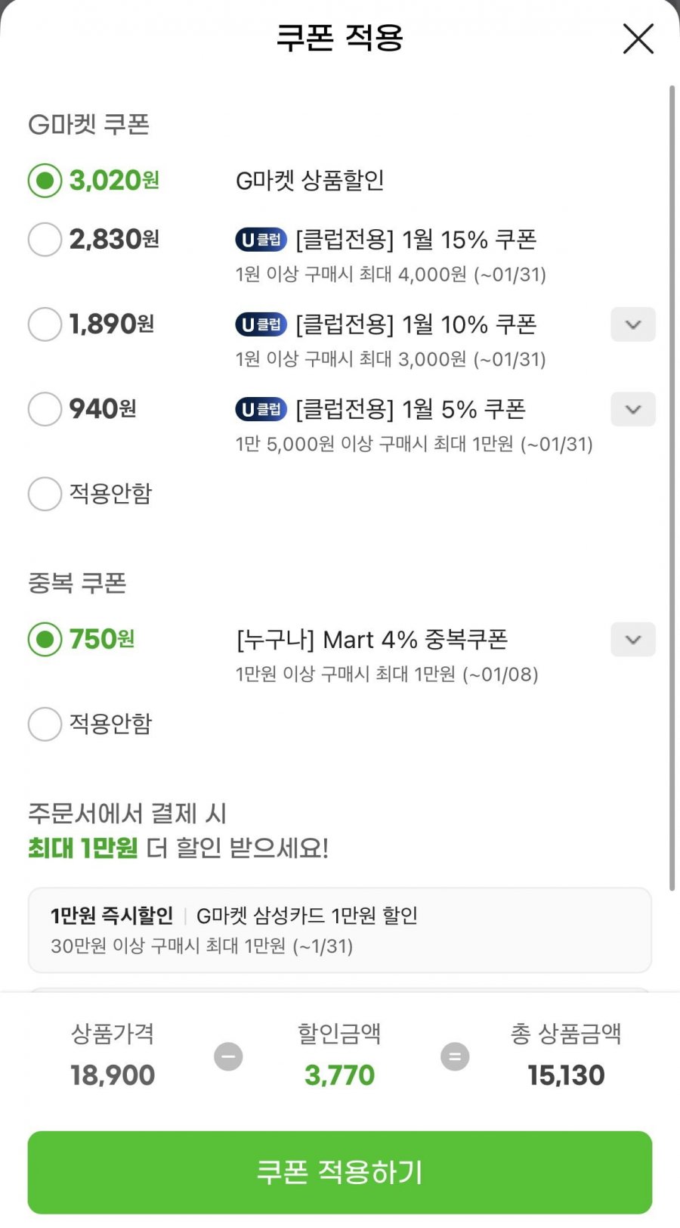Select the 3,020원 G마켓 상품할인 coupon
This screenshot has width=680, height=1228.
(45, 181)
